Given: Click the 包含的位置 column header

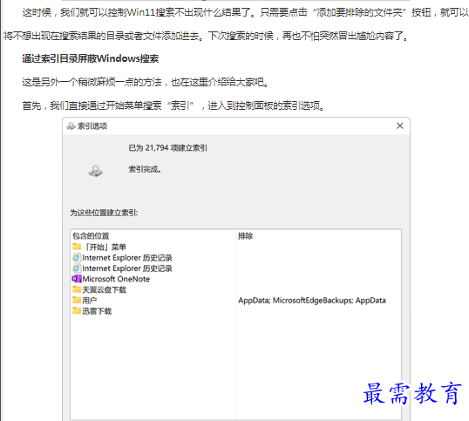Looking at the screenshot, I should point(91,236).
